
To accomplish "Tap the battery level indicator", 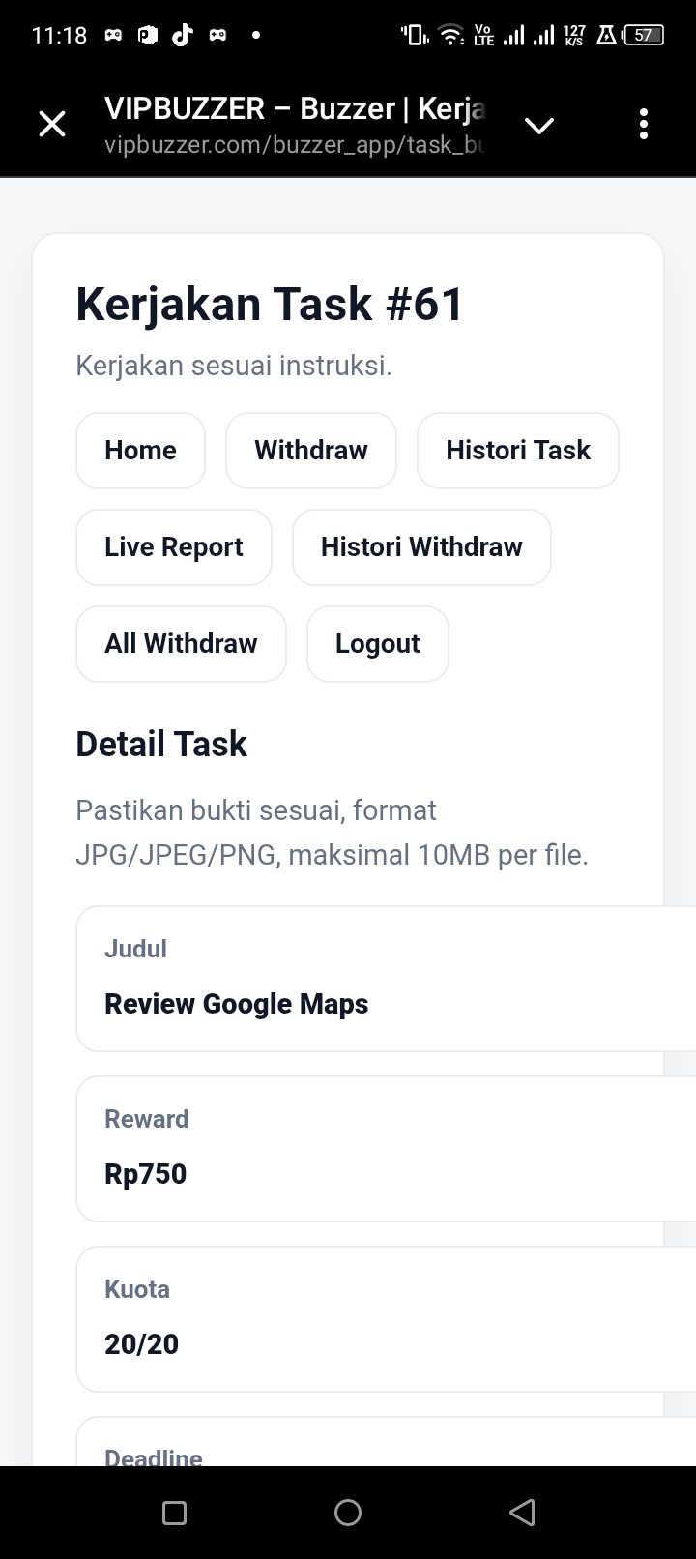I will point(644,36).
